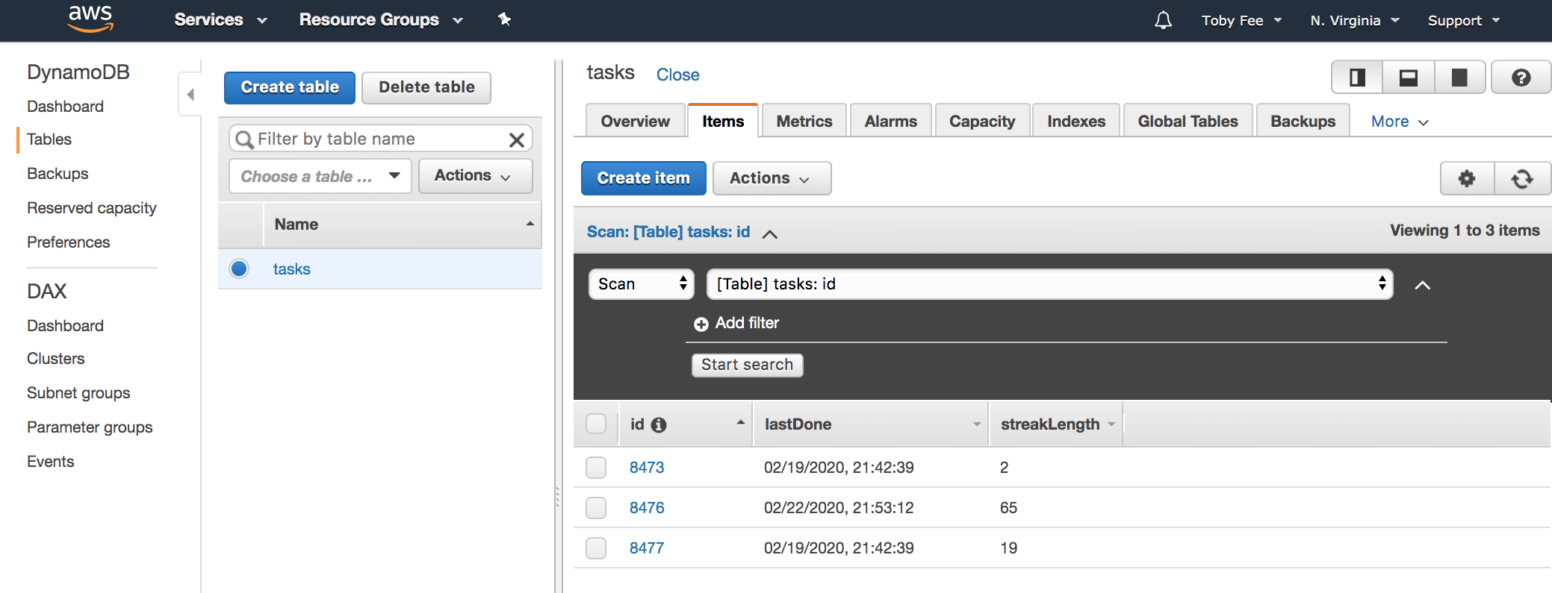The width and height of the screenshot is (1552, 593).
Task: Switch to the Overview tab
Action: (635, 122)
